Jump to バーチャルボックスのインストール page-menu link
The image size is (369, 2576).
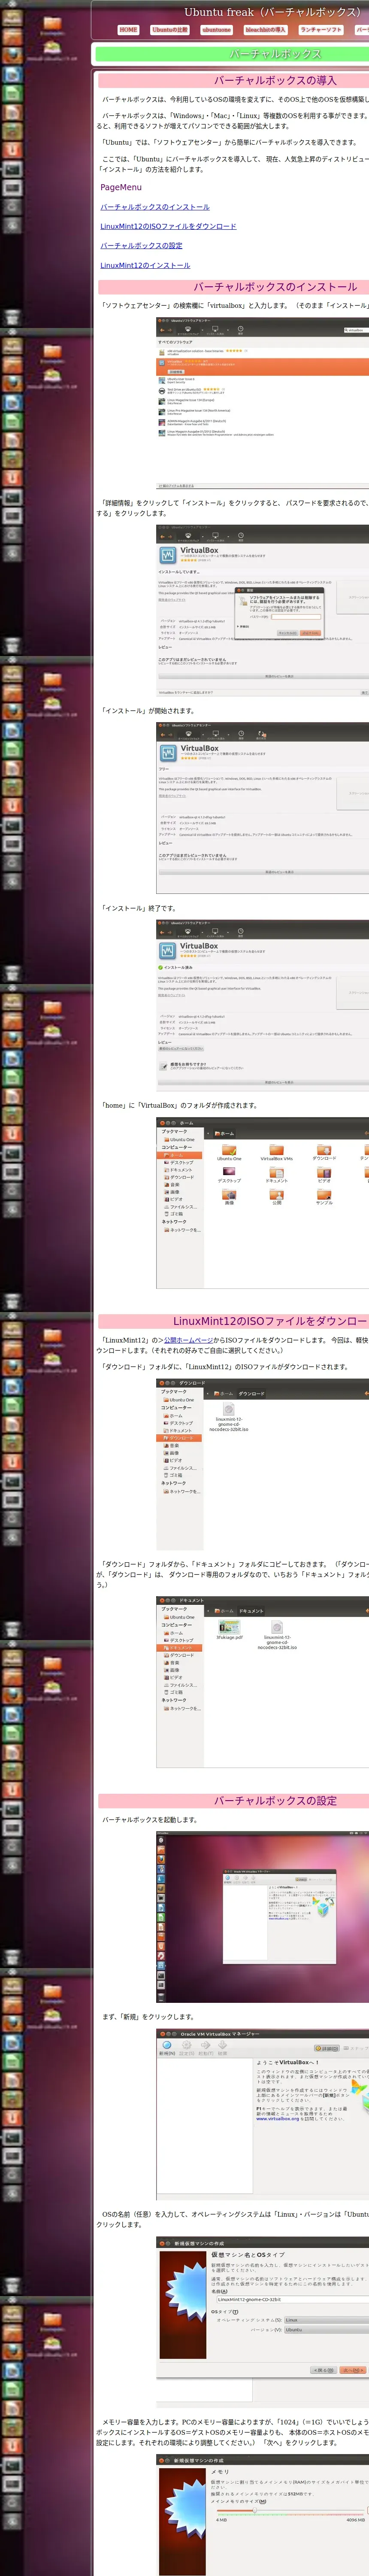(155, 207)
